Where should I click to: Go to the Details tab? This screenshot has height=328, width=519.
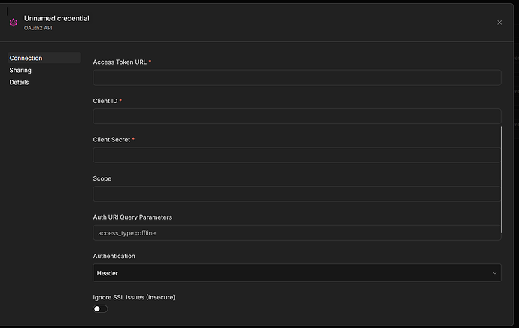click(19, 82)
